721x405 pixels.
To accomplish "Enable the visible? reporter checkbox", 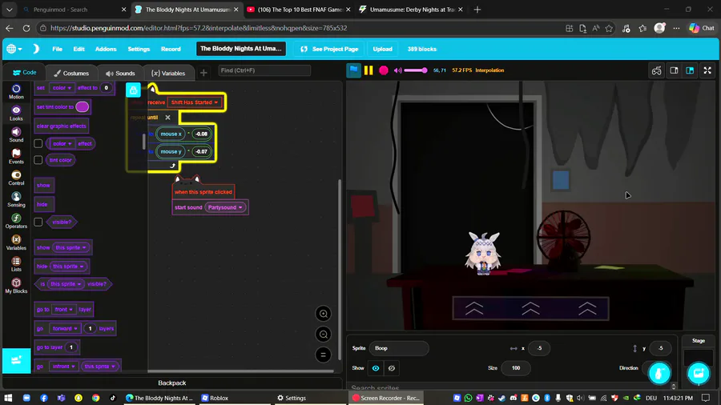I will [38, 222].
